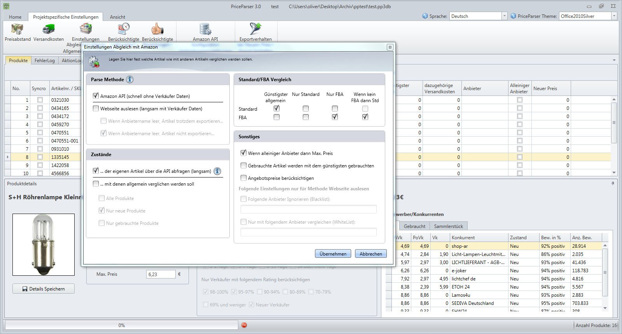
Task: Click info icon next to API abfragen option
Action: 218,171
